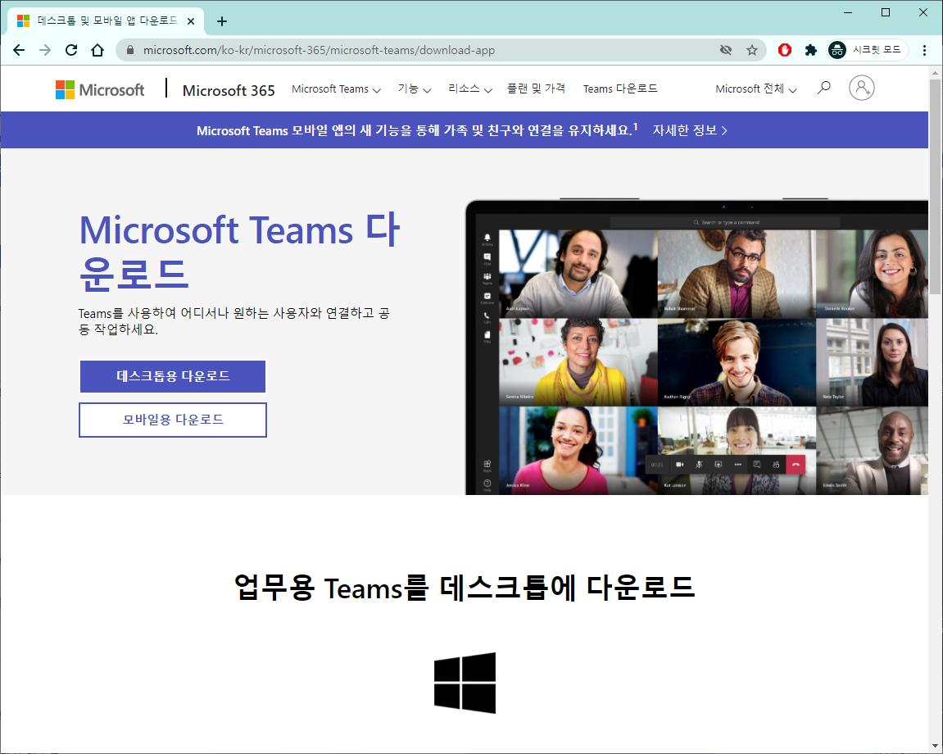Click the account sign-in avatar icon
Screen dimensions: 943x754
pyautogui.click(x=861, y=88)
